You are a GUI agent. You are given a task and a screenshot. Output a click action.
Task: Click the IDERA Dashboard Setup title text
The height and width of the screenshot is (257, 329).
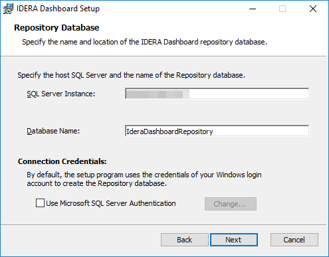[58, 9]
